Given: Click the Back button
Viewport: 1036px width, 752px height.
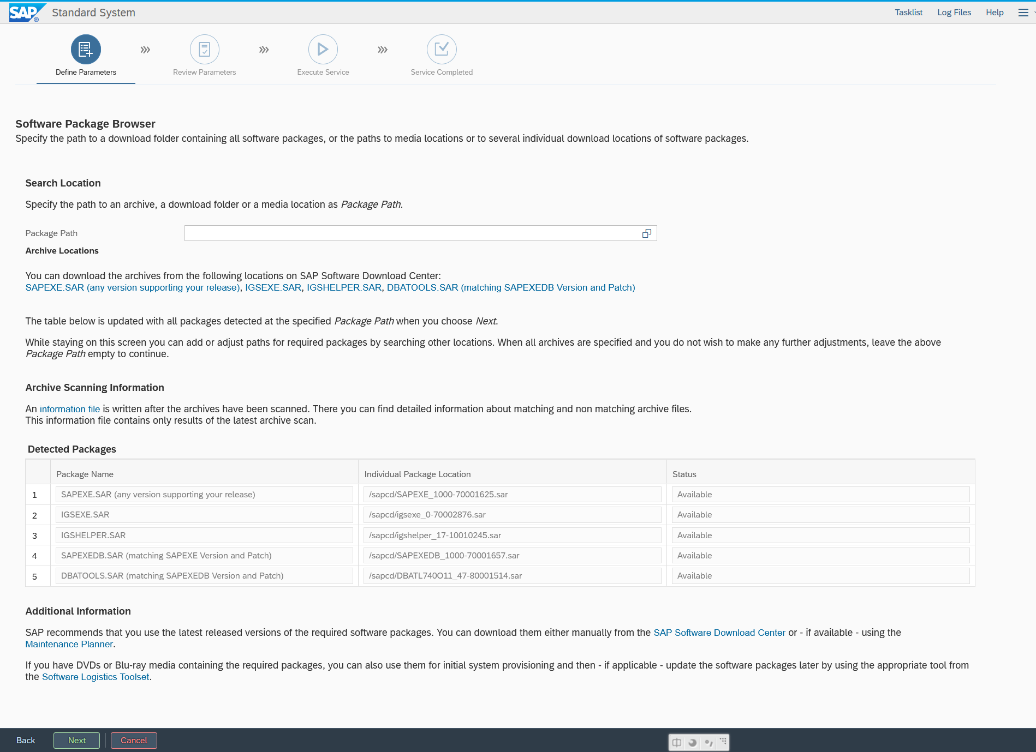Looking at the screenshot, I should point(26,741).
